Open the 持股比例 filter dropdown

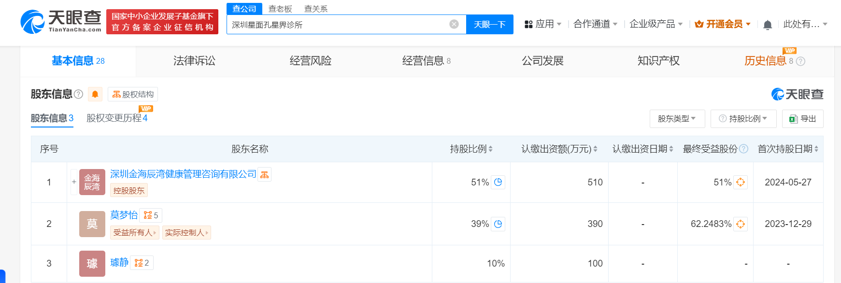tap(743, 119)
